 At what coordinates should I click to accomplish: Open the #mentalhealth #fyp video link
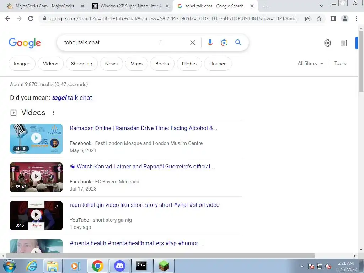click(137, 243)
